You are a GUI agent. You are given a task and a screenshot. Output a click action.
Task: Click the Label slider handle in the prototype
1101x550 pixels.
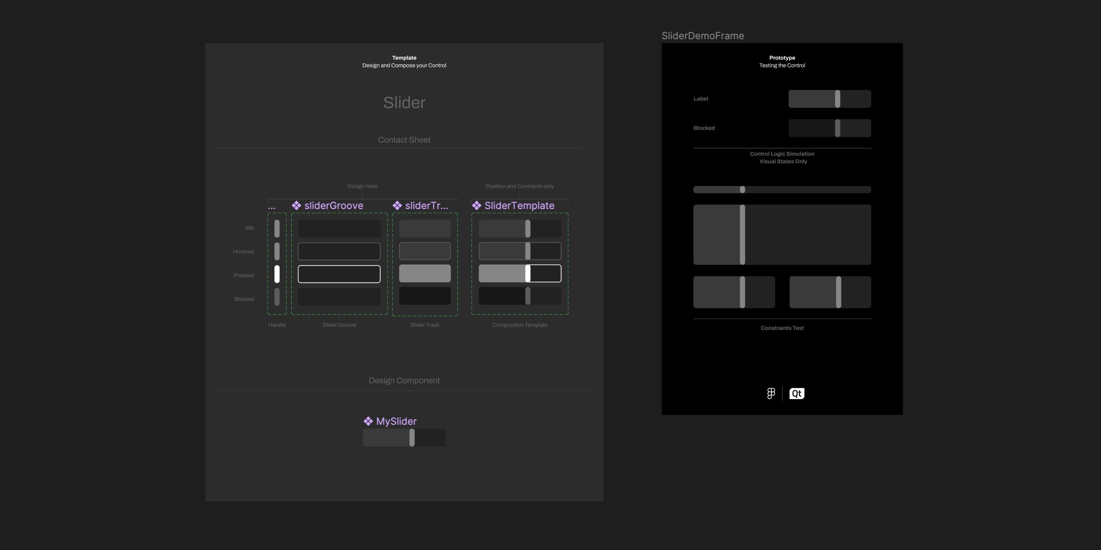pyautogui.click(x=837, y=99)
